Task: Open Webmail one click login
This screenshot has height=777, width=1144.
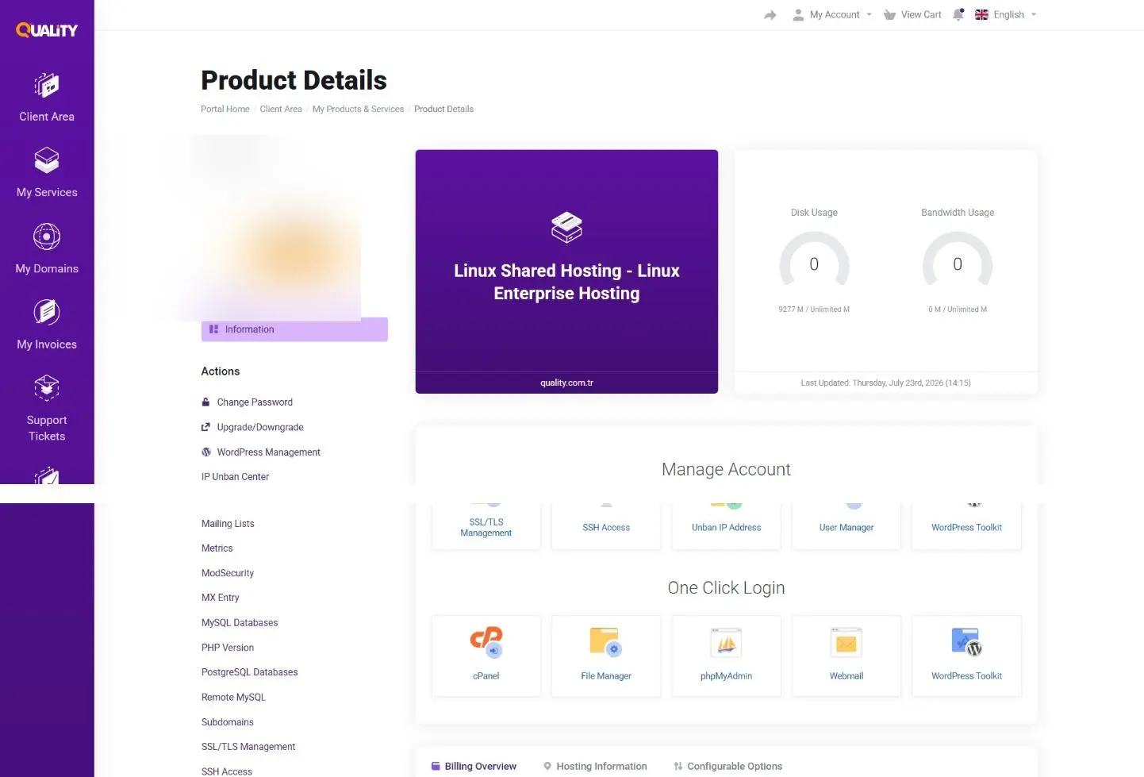Action: 846,656
